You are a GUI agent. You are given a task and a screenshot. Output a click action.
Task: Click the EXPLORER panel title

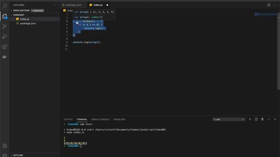pos(18,5)
